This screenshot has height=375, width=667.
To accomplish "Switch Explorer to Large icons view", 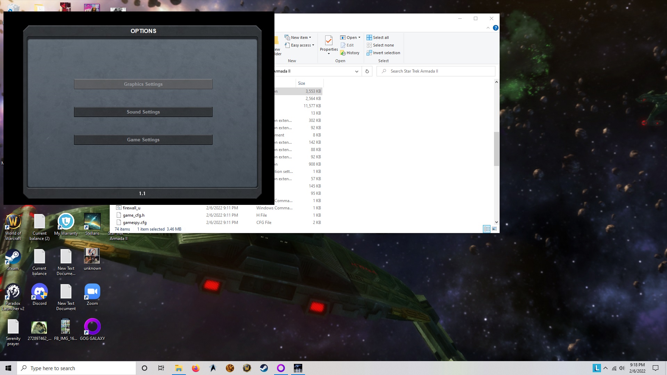I will (494, 229).
